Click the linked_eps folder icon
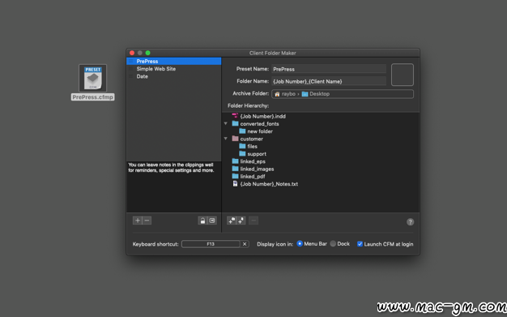The height and width of the screenshot is (317, 507). 235,161
